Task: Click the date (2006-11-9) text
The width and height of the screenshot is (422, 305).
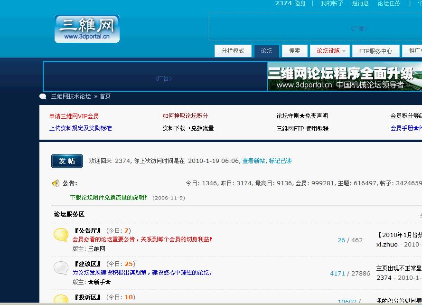Action: pyautogui.click(x=169, y=198)
